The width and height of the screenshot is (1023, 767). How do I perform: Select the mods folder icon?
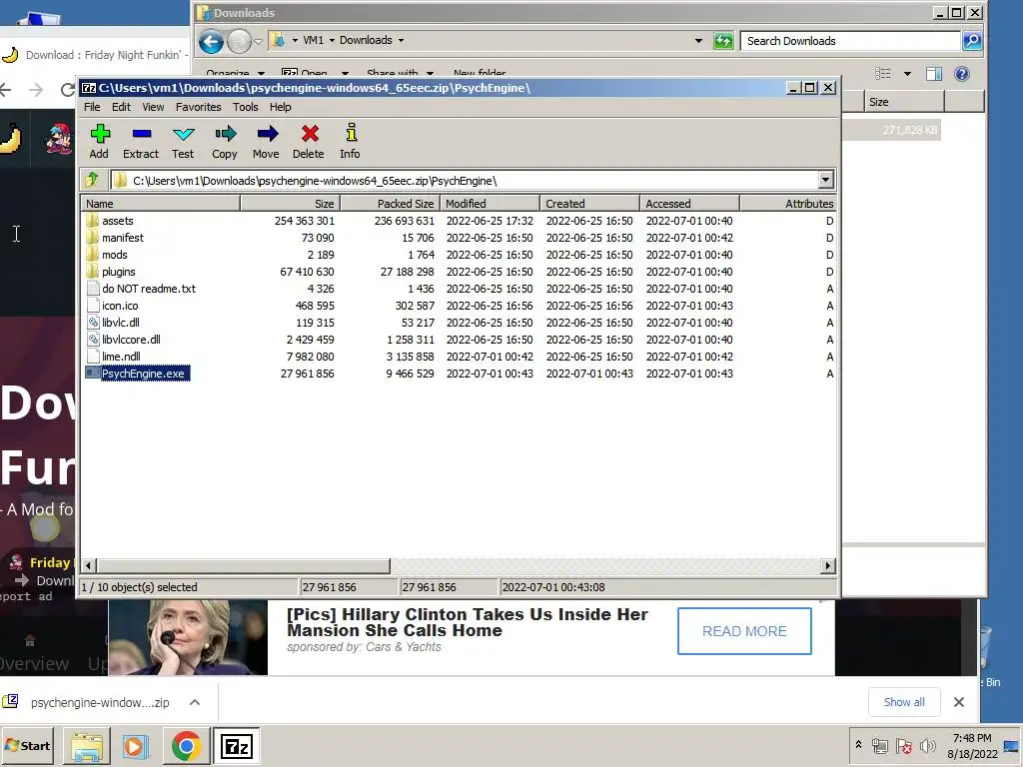pyautogui.click(x=93, y=255)
